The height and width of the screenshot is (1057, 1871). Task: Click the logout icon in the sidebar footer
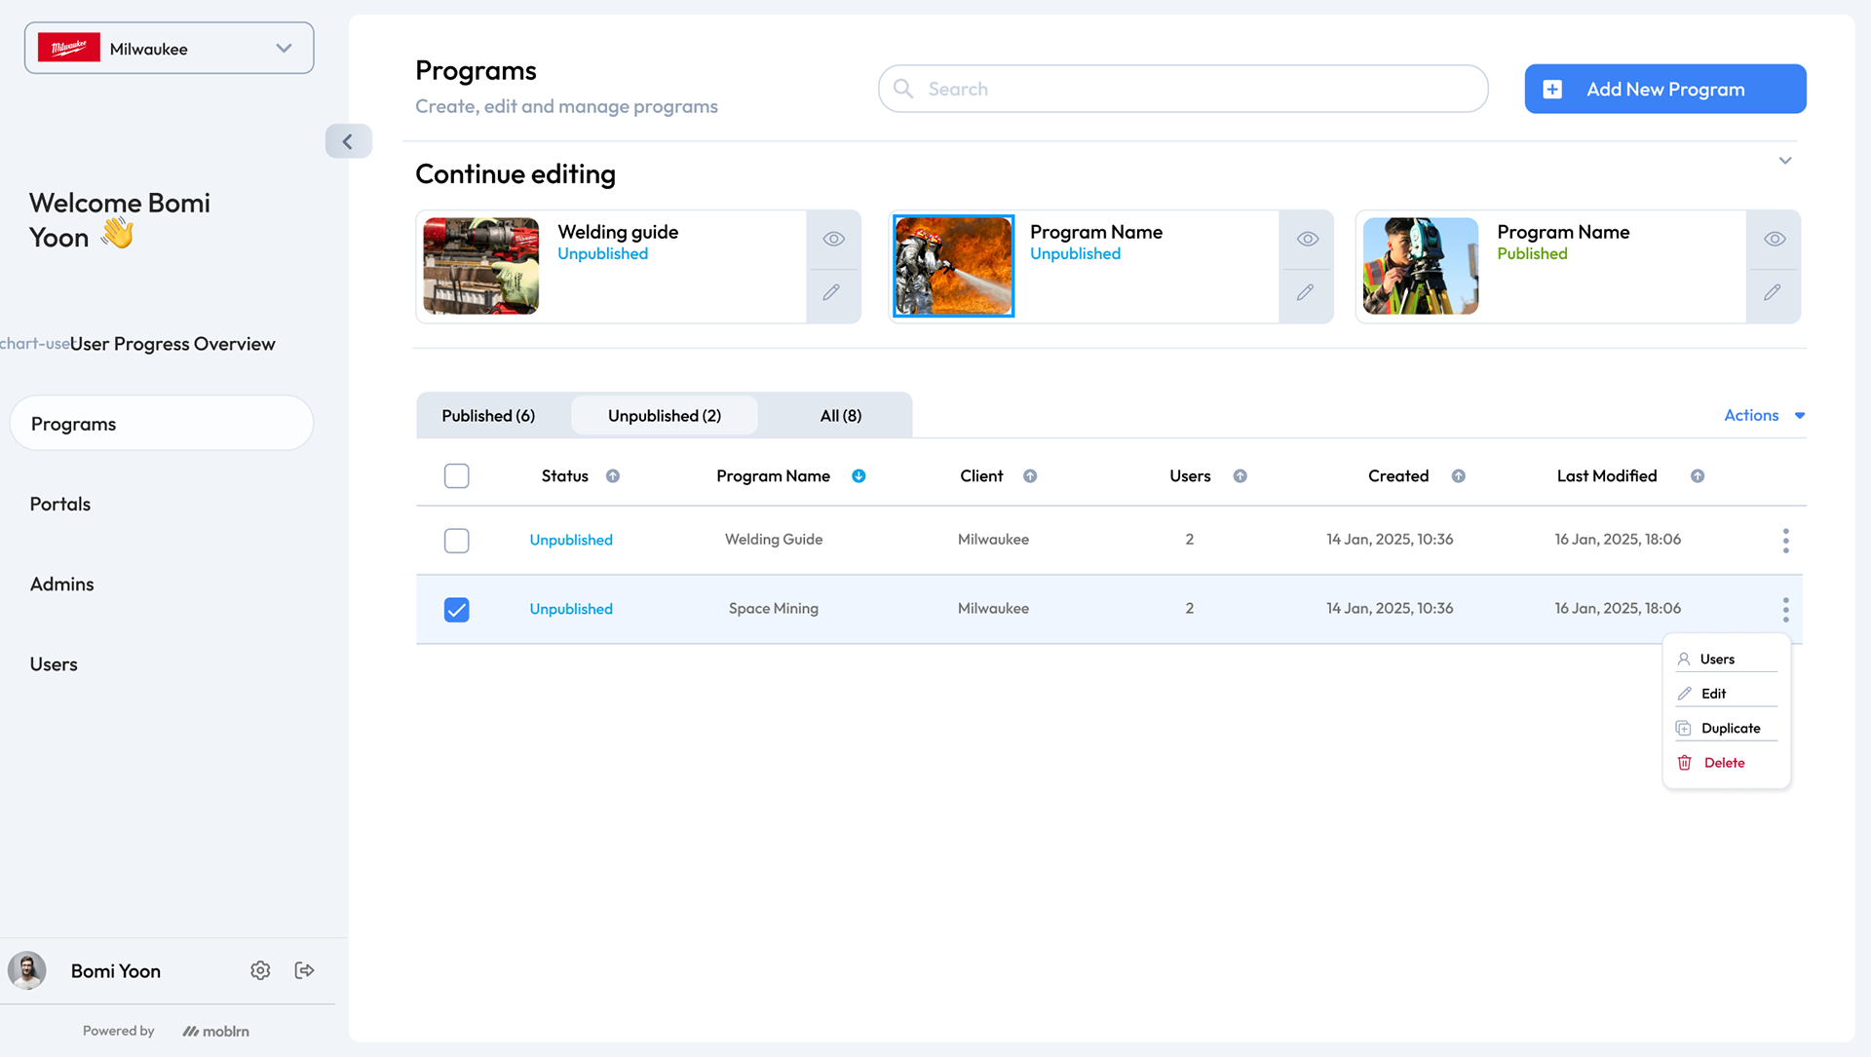[x=304, y=970]
